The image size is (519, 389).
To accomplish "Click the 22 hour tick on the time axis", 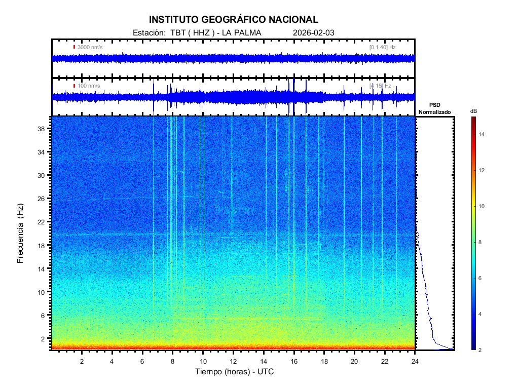I will (385, 361).
